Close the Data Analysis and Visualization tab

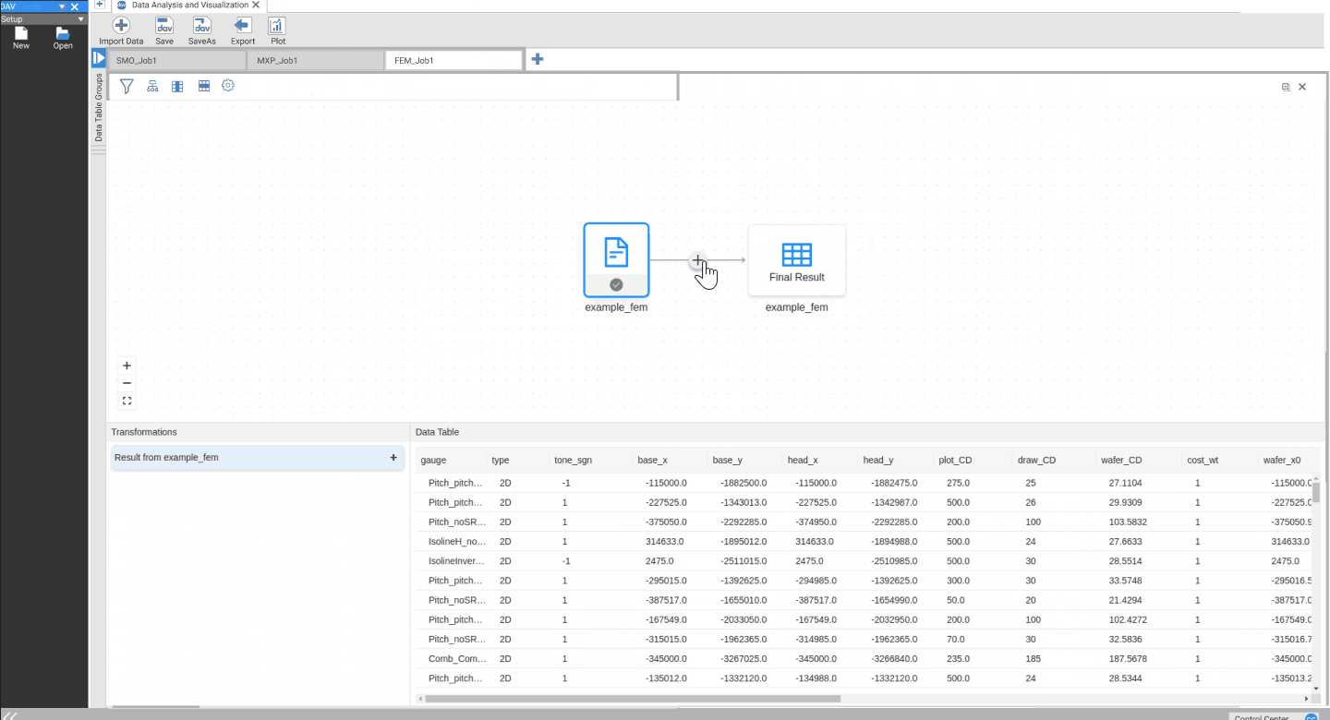[x=257, y=5]
